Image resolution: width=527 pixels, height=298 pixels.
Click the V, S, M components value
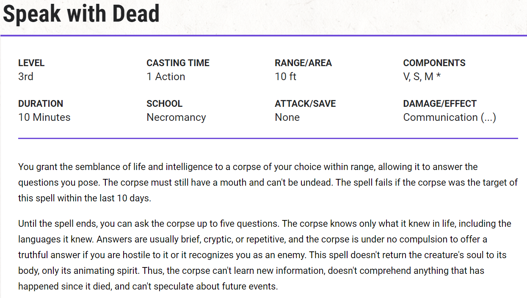418,77
